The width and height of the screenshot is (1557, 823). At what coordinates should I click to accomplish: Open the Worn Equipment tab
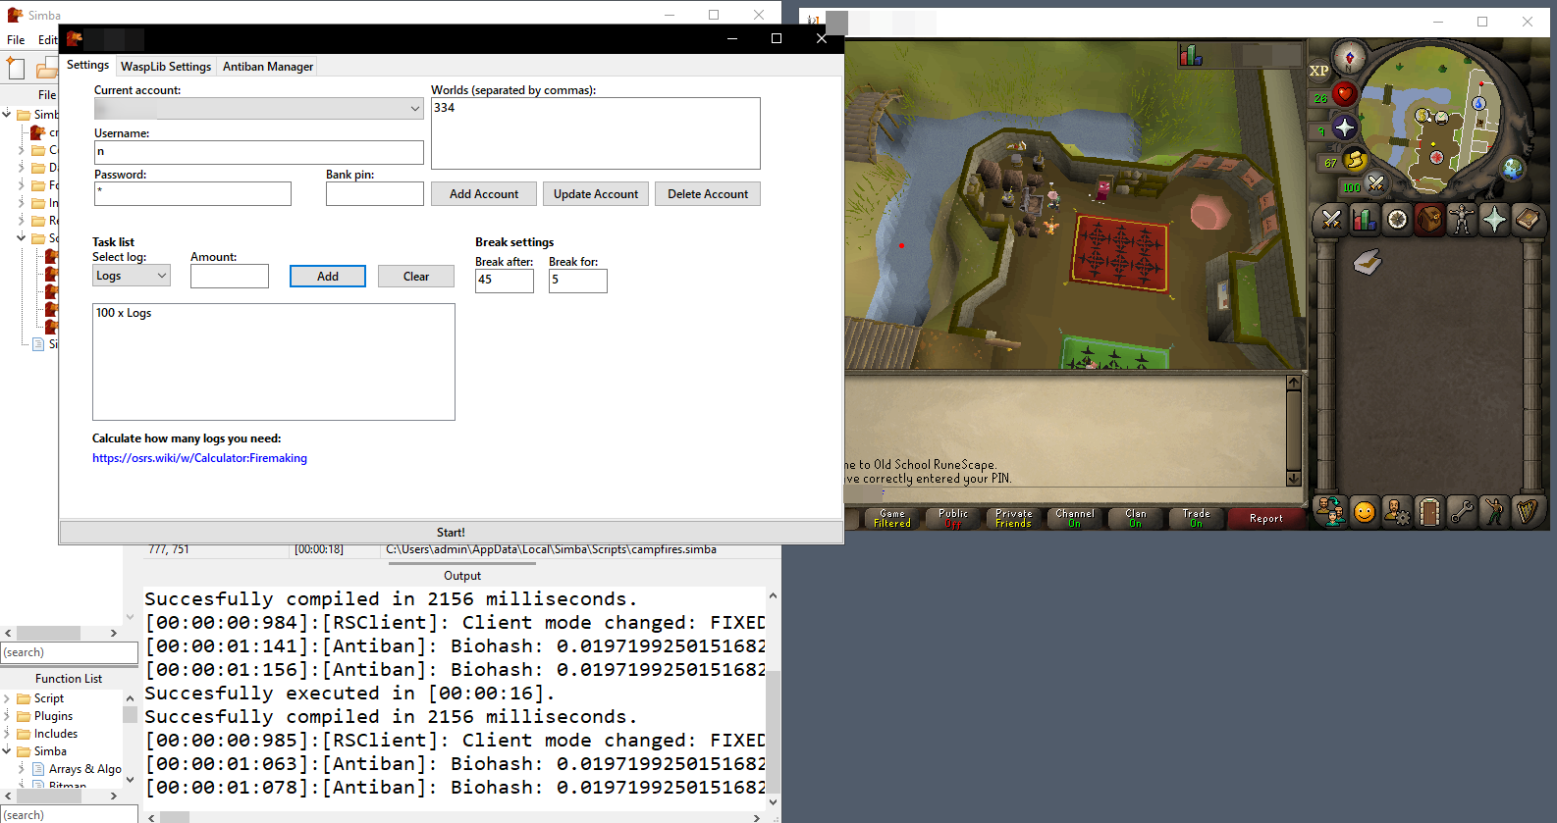tap(1462, 220)
